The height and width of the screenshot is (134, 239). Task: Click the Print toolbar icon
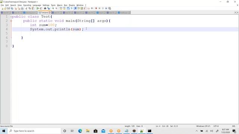point(22,8)
